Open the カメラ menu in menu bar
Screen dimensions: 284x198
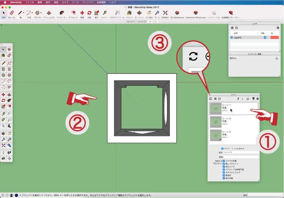tap(65, 2)
